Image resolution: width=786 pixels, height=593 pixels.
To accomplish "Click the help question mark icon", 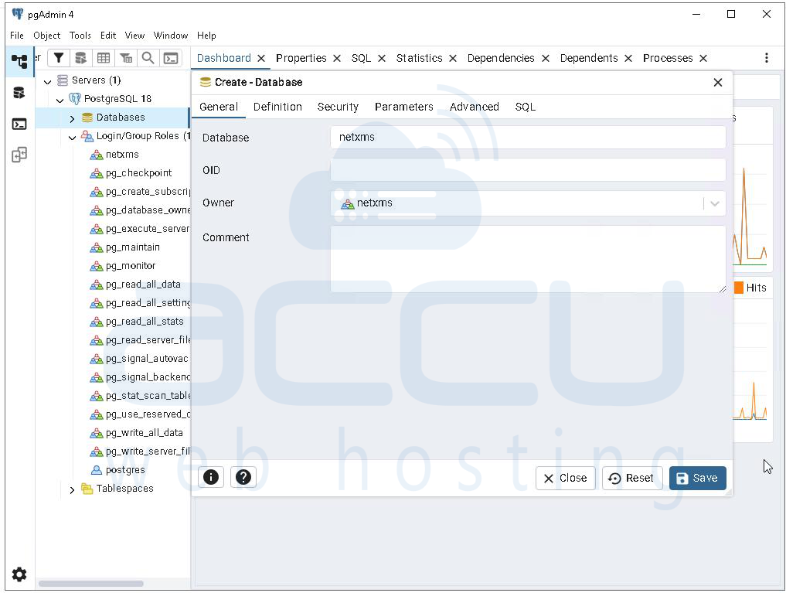I will pyautogui.click(x=243, y=477).
